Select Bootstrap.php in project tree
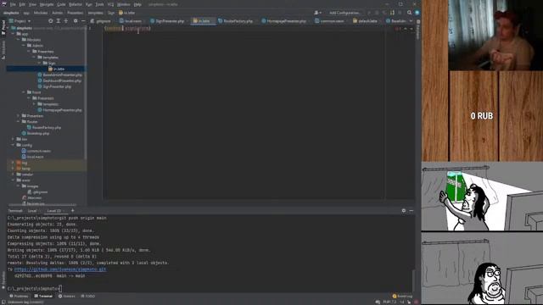Image resolution: width=543 pixels, height=305 pixels. click(x=36, y=134)
